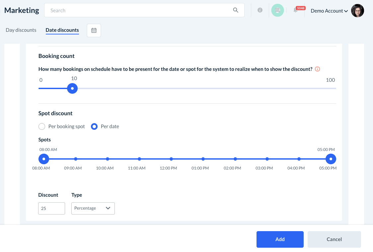Click the info icon in header
The width and height of the screenshot is (373, 252).
(260, 10)
